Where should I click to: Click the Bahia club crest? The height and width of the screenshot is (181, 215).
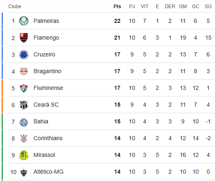coord(24,122)
